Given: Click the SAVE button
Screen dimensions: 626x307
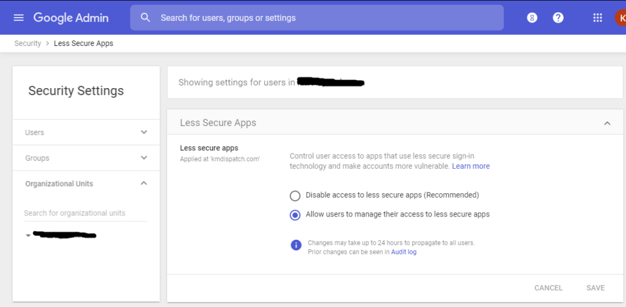Looking at the screenshot, I should [x=595, y=288].
